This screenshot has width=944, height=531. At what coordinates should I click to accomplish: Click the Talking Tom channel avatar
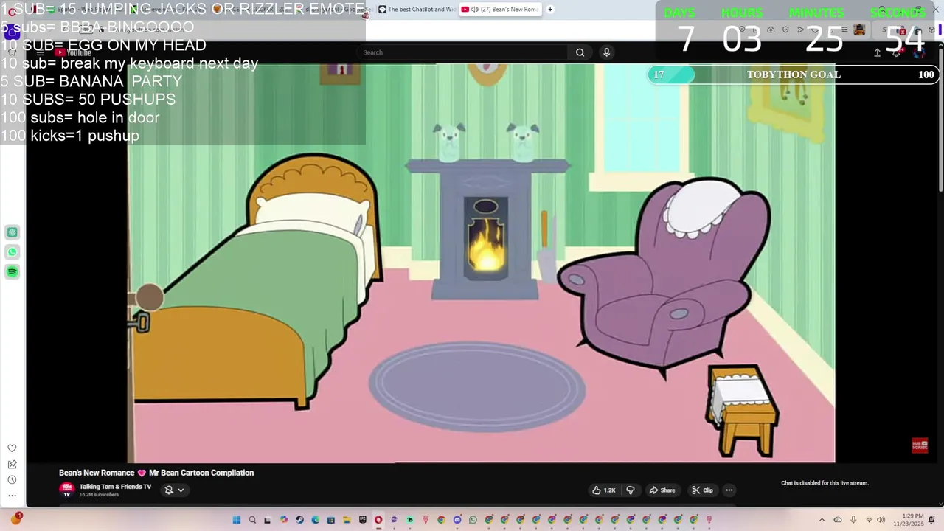point(67,489)
